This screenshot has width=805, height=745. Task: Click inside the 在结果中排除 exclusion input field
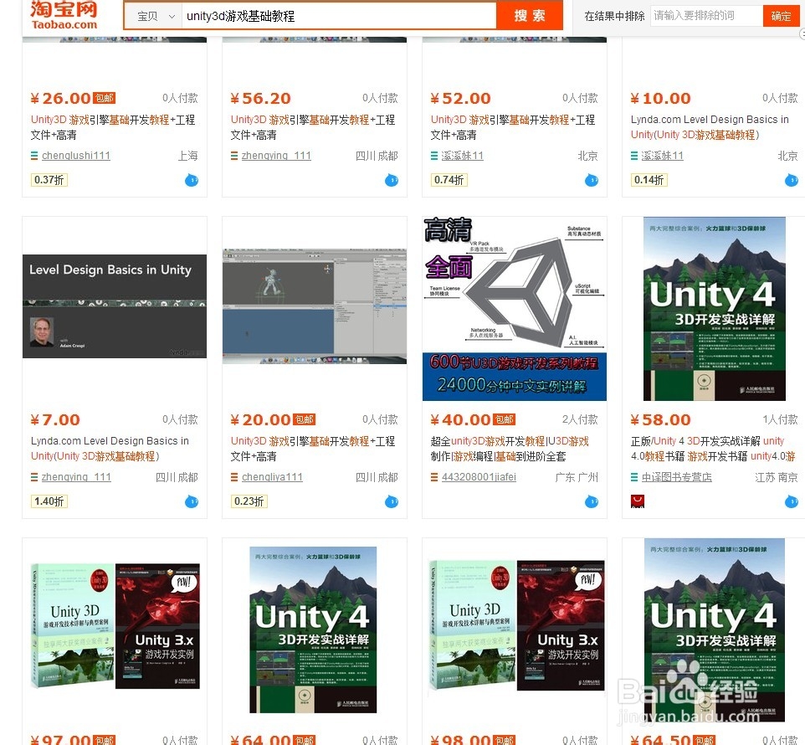(705, 15)
